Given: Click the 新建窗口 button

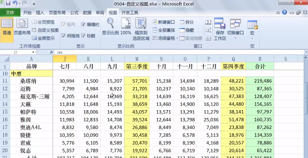Looking at the screenshot, I should pos(164,22).
